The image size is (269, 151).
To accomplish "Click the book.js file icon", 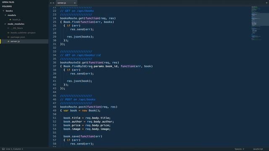I will click(10, 20).
